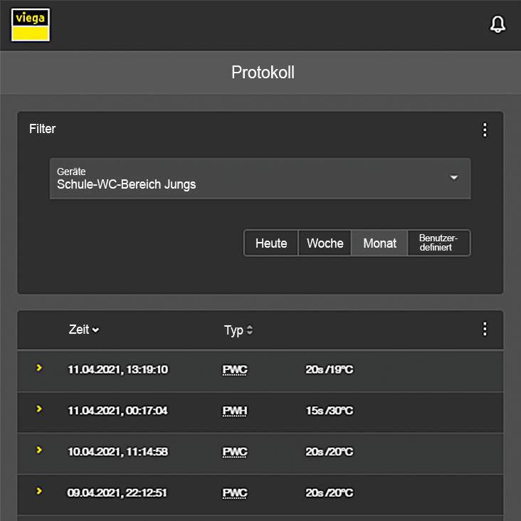Sort entries by Zeit column
The width and height of the screenshot is (521, 521).
(x=84, y=330)
